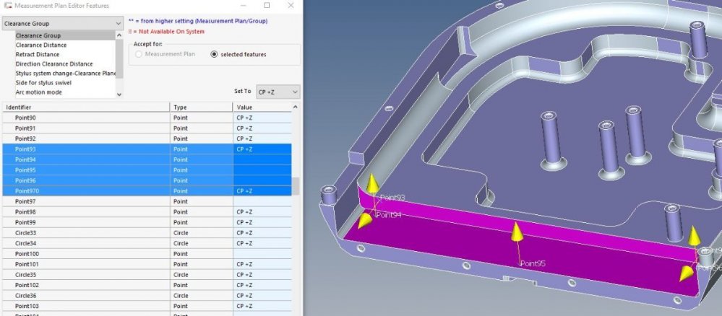Click the Type column header
The image size is (722, 316).
tap(200, 107)
